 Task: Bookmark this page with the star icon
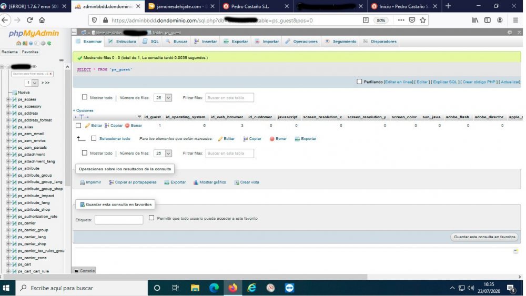423,20
